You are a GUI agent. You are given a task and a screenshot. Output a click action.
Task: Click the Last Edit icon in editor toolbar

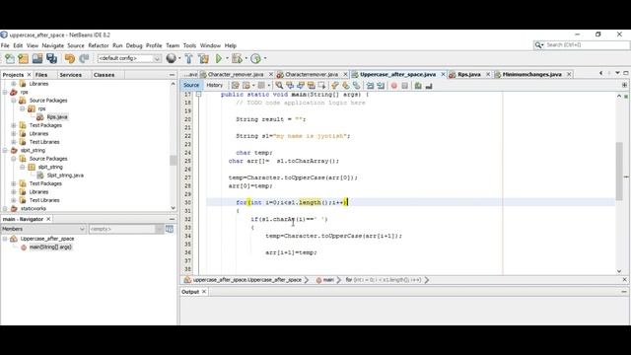236,86
